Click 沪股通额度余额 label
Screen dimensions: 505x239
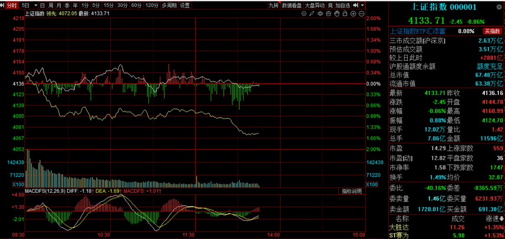pyautogui.click(x=412, y=66)
